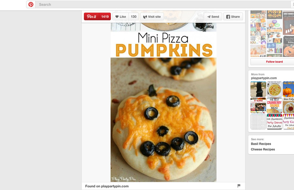This screenshot has width=294, height=190.
Task: Open the Cheese Recipes link
Action: pyautogui.click(x=263, y=149)
